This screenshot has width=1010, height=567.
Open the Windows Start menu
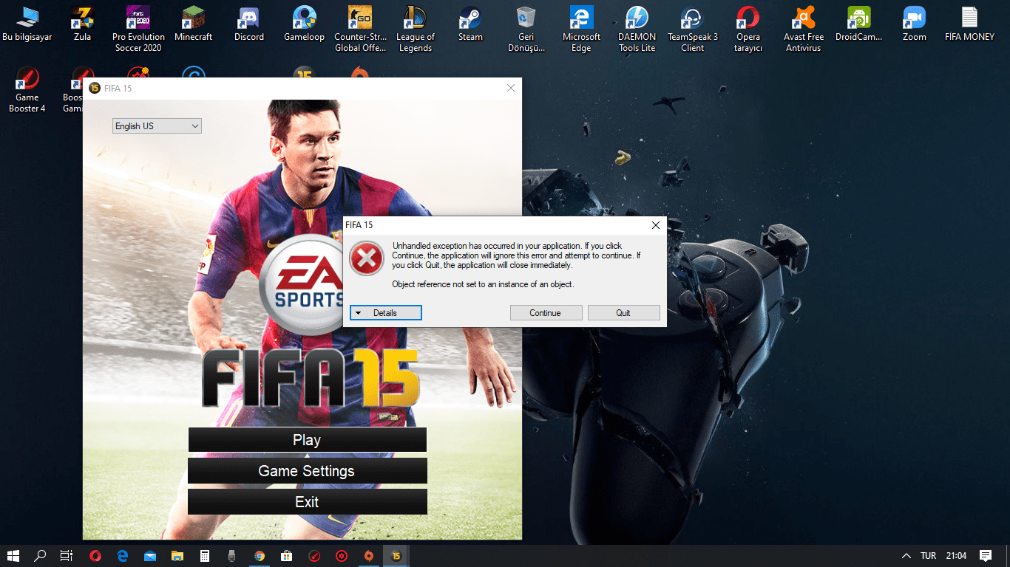coord(13,556)
